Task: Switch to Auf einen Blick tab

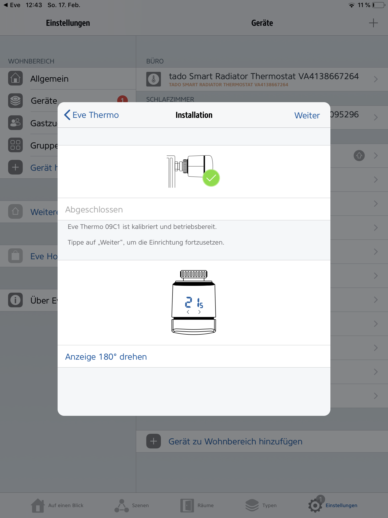Action: 57,505
